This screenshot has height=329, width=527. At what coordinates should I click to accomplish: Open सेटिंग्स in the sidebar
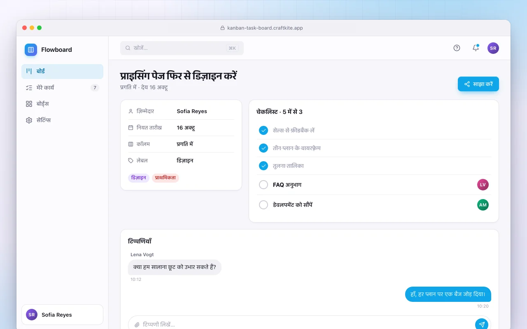(62, 120)
